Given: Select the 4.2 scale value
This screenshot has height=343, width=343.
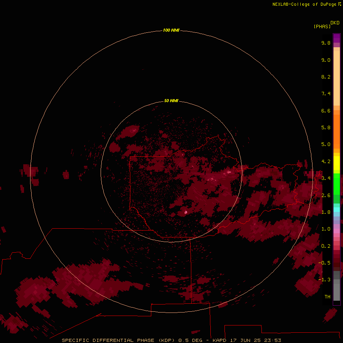Looking at the screenshot, I should (x=326, y=162).
